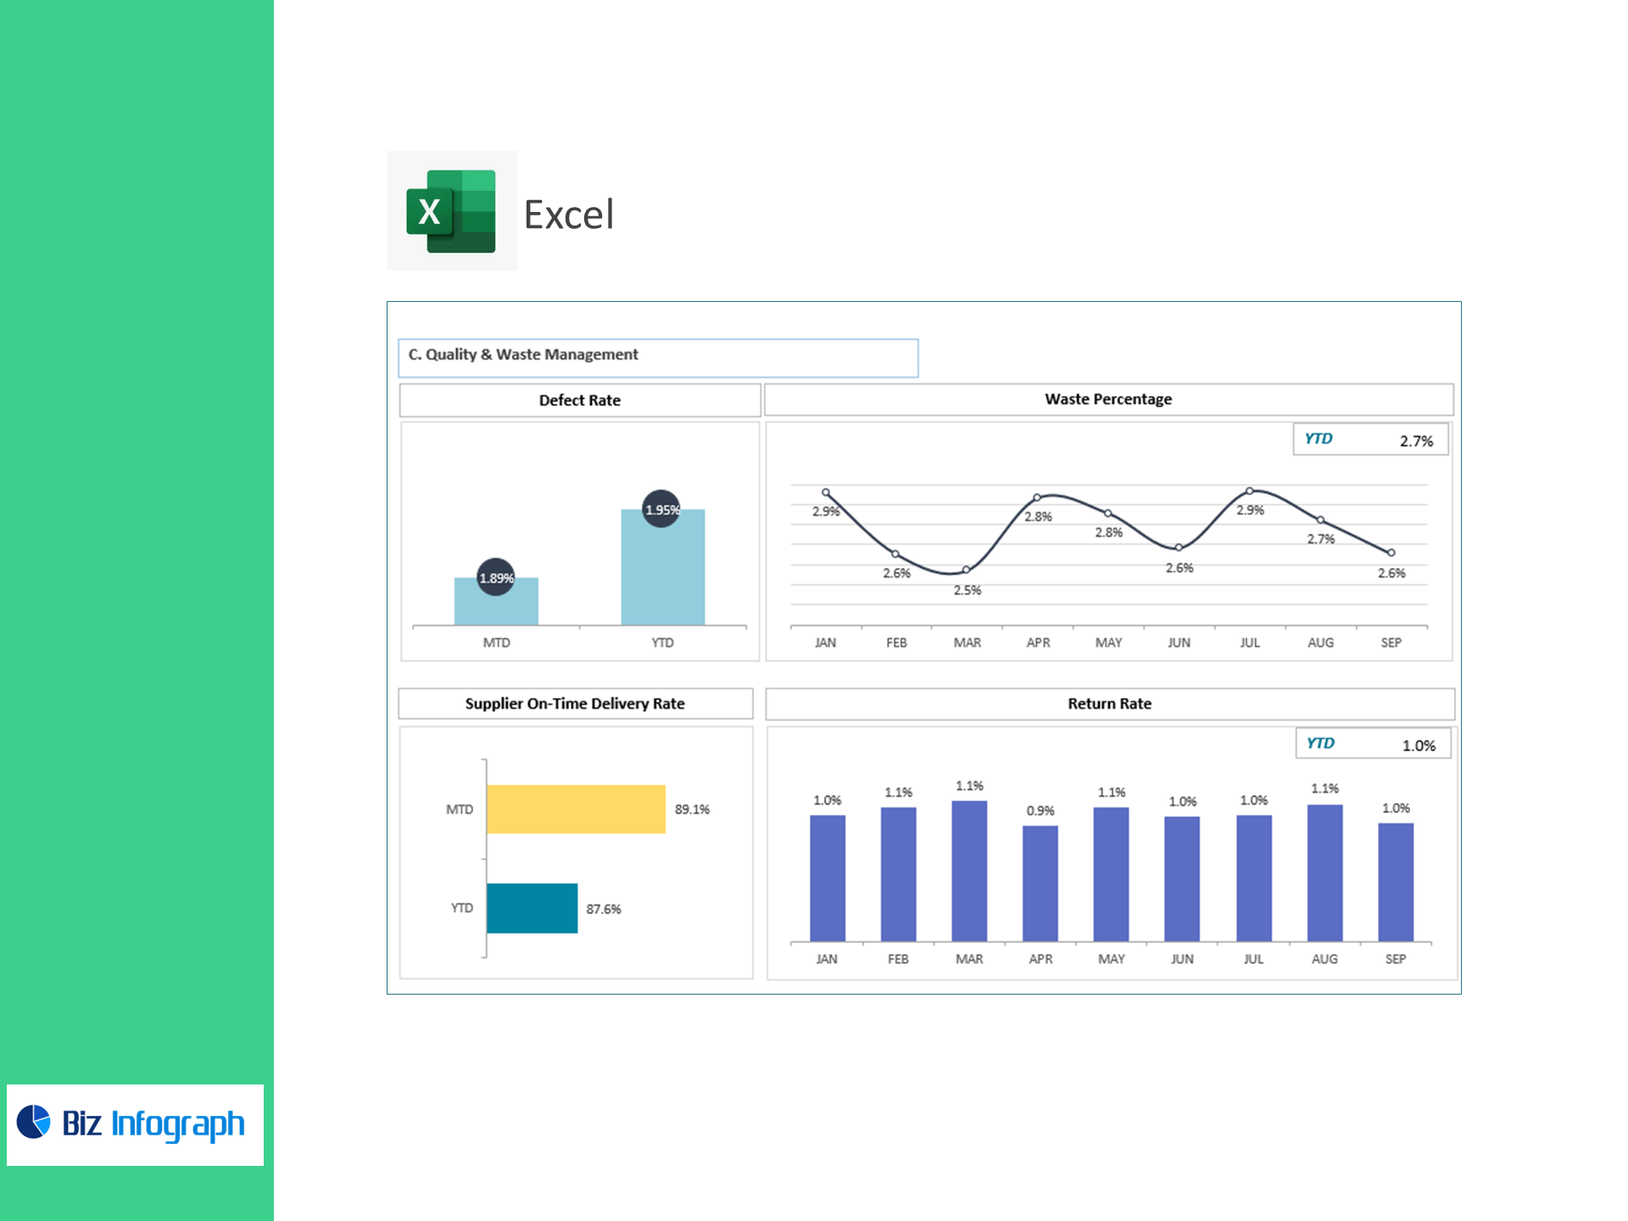The image size is (1628, 1221).
Task: Select the JAN 2.9% waste data point
Action: 826,493
